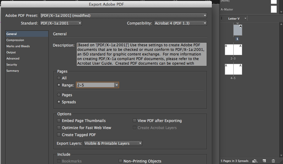Image resolution: width=283 pixels, height=164 pixels.
Task: Select the page 1 thumbnail in Pages panel
Action: pyautogui.click(x=238, y=30)
